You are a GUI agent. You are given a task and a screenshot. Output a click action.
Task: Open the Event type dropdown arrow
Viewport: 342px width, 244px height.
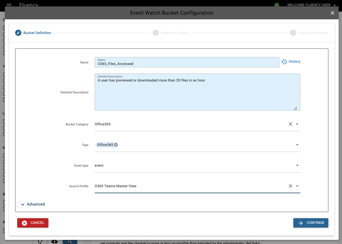297,165
